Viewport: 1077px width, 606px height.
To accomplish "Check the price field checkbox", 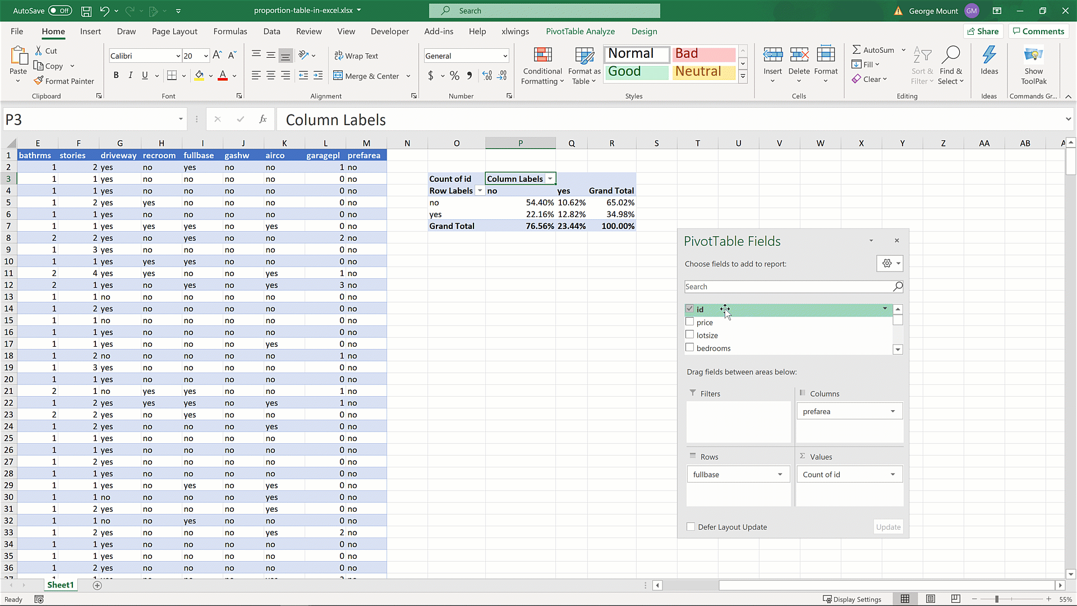I will click(x=690, y=322).
